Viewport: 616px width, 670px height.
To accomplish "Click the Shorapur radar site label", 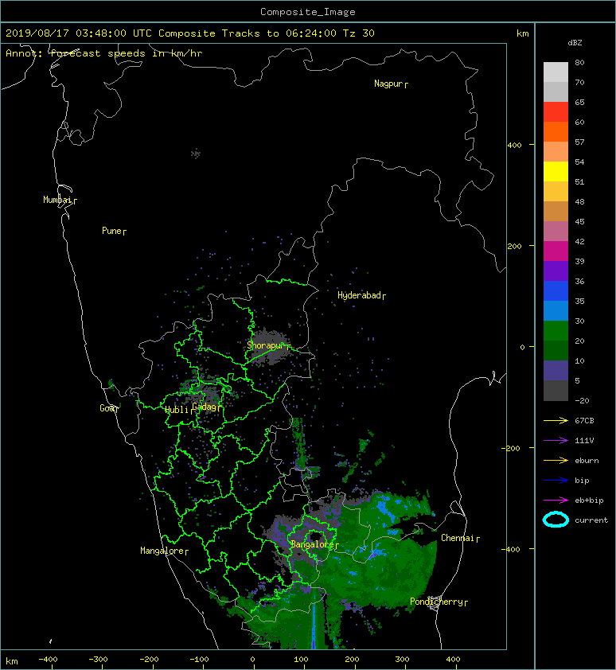I will click(266, 345).
